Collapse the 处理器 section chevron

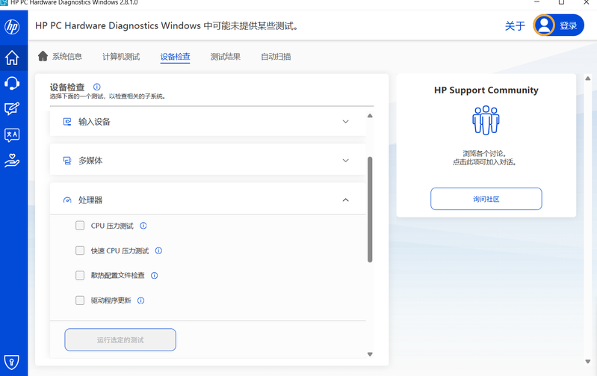pyautogui.click(x=345, y=200)
